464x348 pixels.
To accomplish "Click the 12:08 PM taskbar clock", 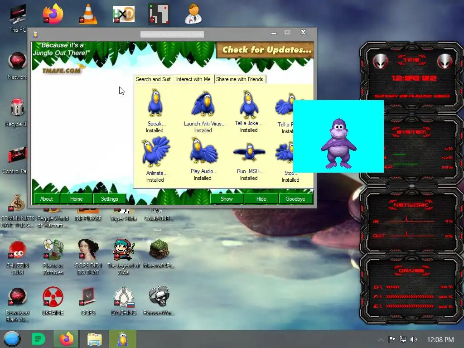I will click(x=440, y=339).
